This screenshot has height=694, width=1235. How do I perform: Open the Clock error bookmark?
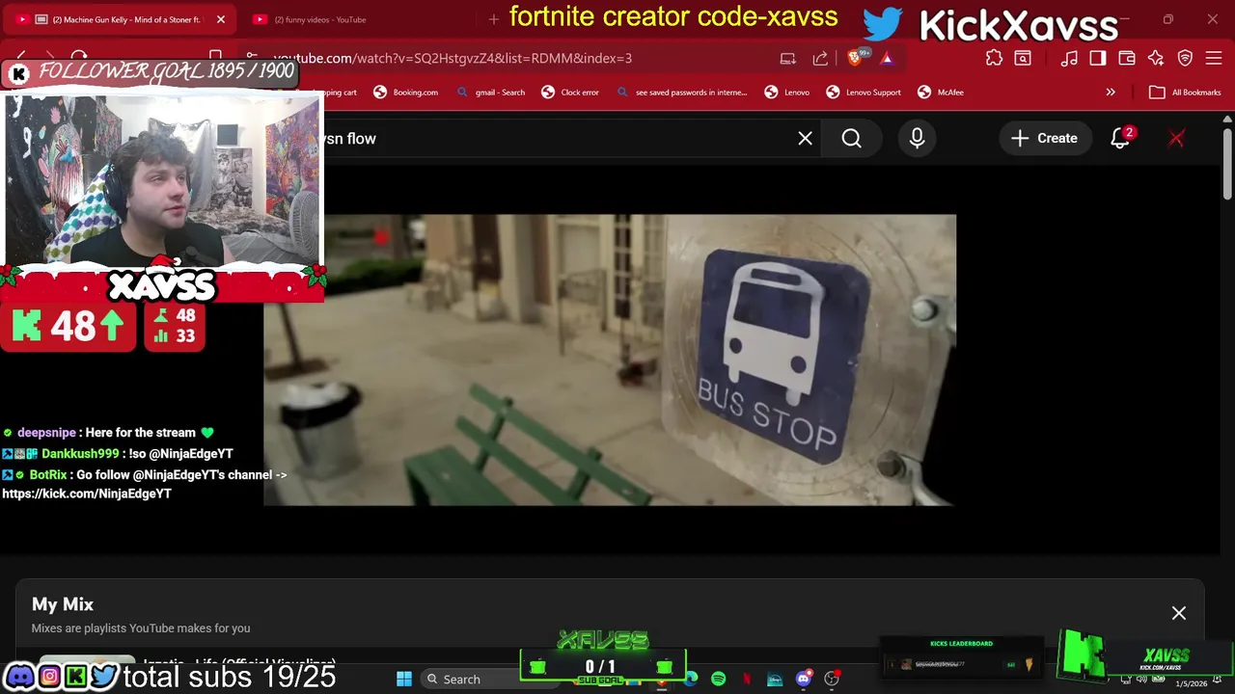click(x=570, y=93)
